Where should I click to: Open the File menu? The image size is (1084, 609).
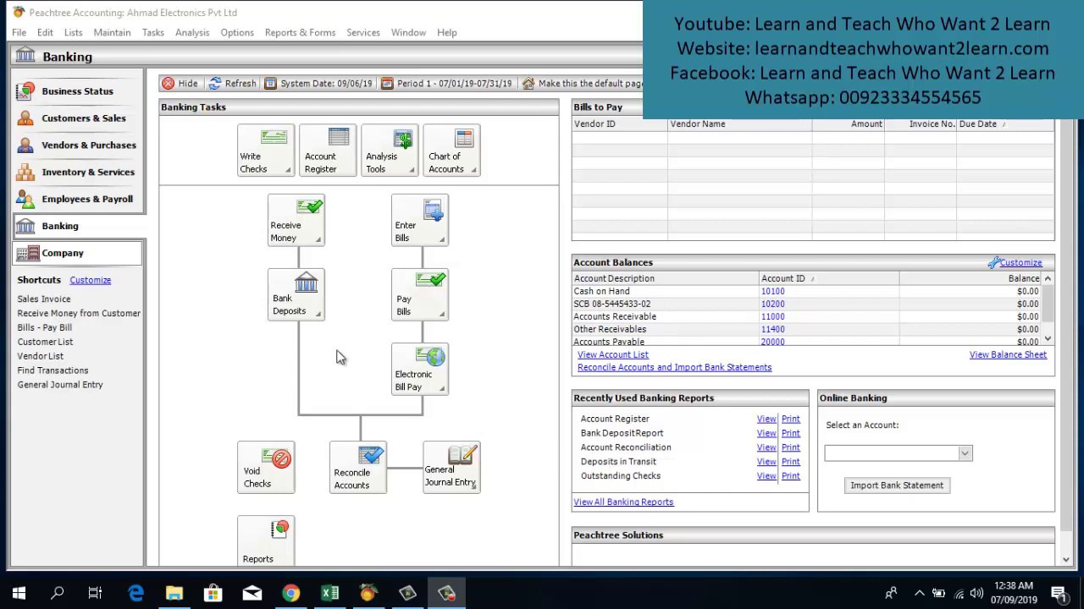19,32
